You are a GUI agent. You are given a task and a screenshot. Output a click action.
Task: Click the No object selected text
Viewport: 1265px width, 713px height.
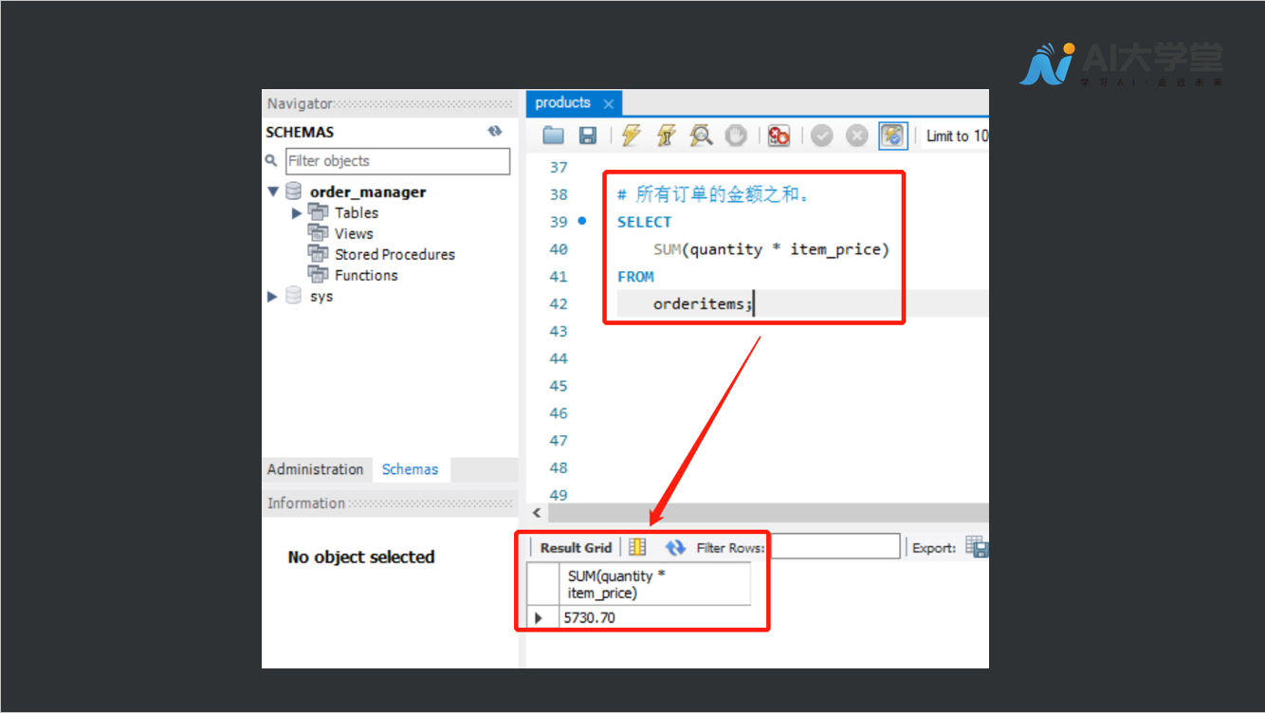[361, 558]
